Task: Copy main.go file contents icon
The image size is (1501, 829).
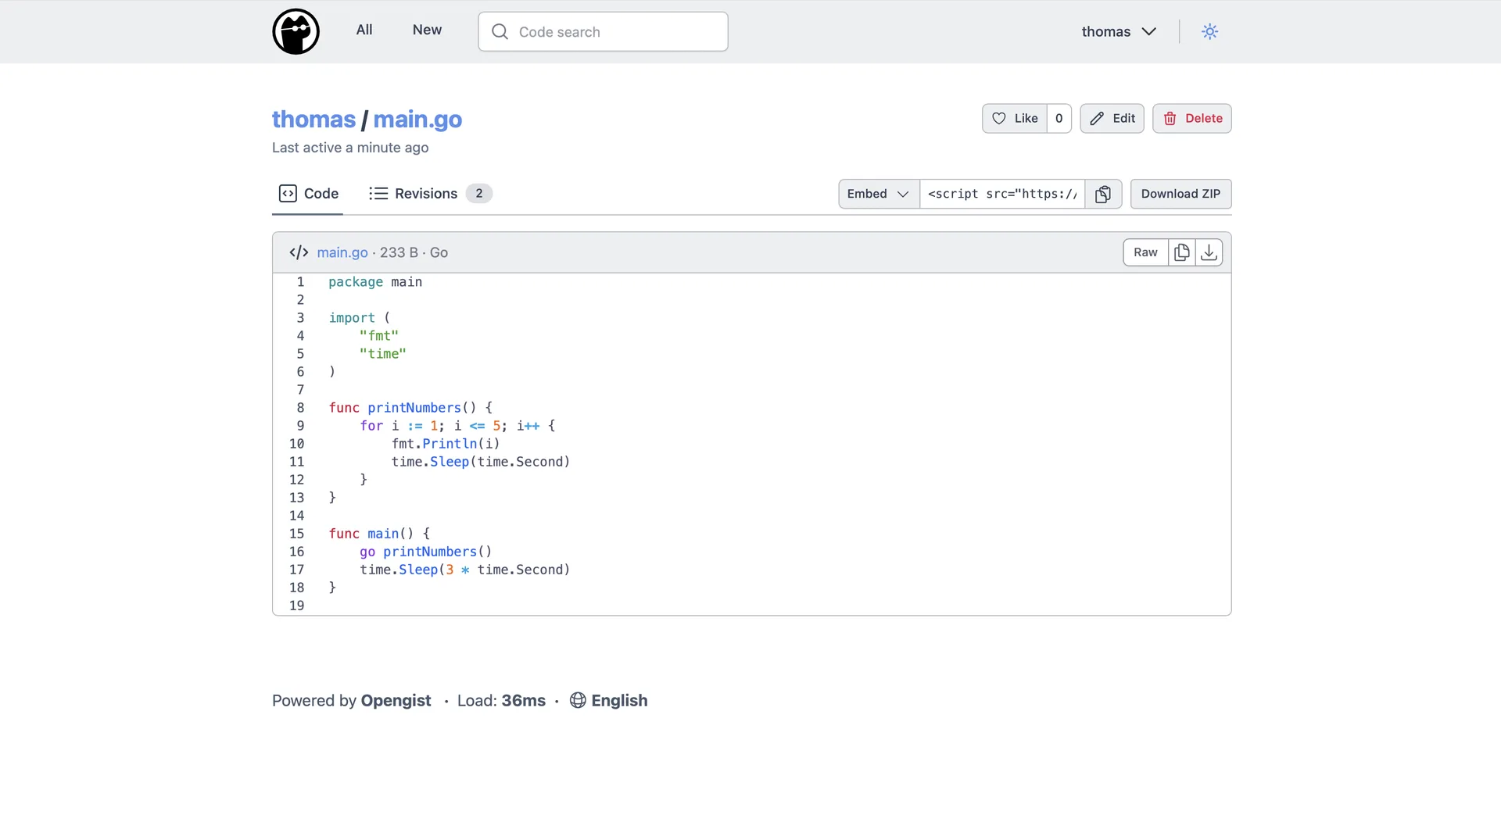Action: [x=1181, y=252]
